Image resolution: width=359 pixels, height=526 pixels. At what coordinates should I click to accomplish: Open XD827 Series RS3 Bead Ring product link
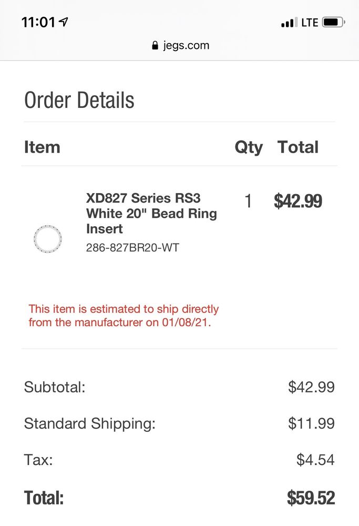pyautogui.click(x=151, y=213)
